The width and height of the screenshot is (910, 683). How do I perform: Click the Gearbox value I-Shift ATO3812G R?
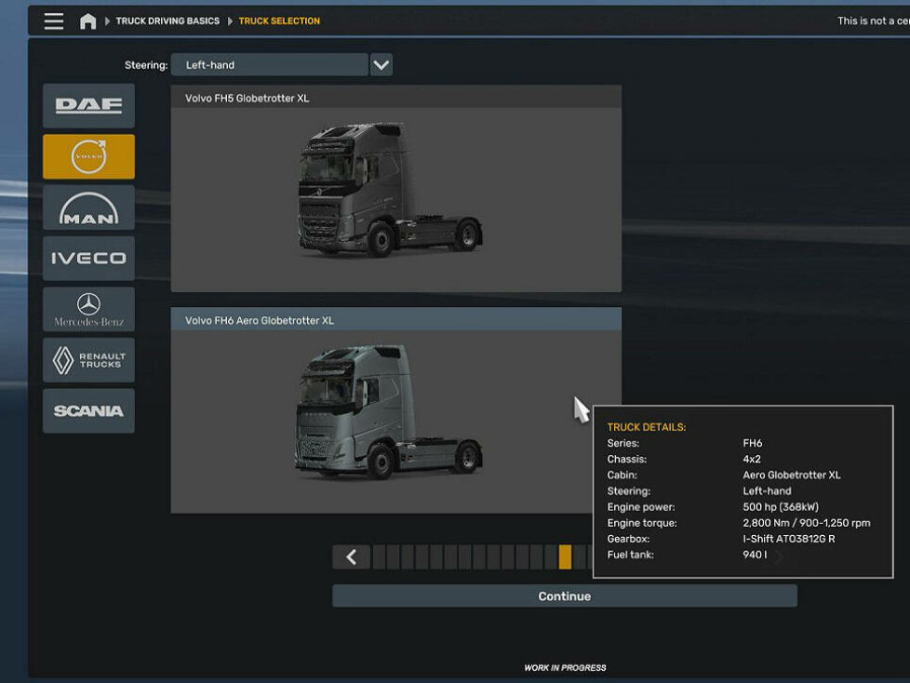click(x=789, y=539)
